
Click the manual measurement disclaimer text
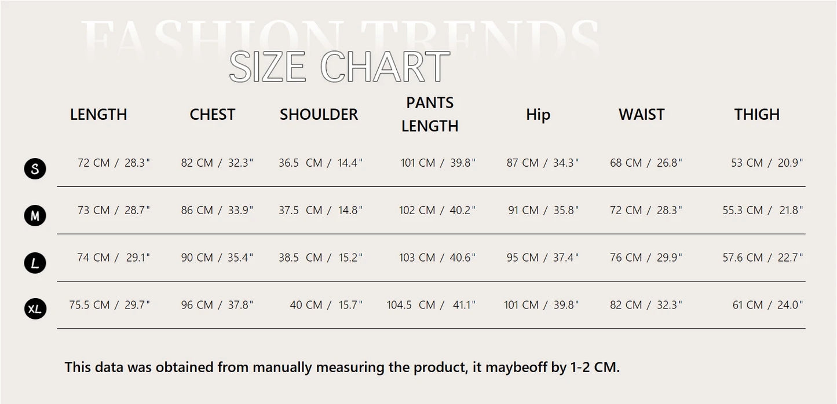click(342, 368)
